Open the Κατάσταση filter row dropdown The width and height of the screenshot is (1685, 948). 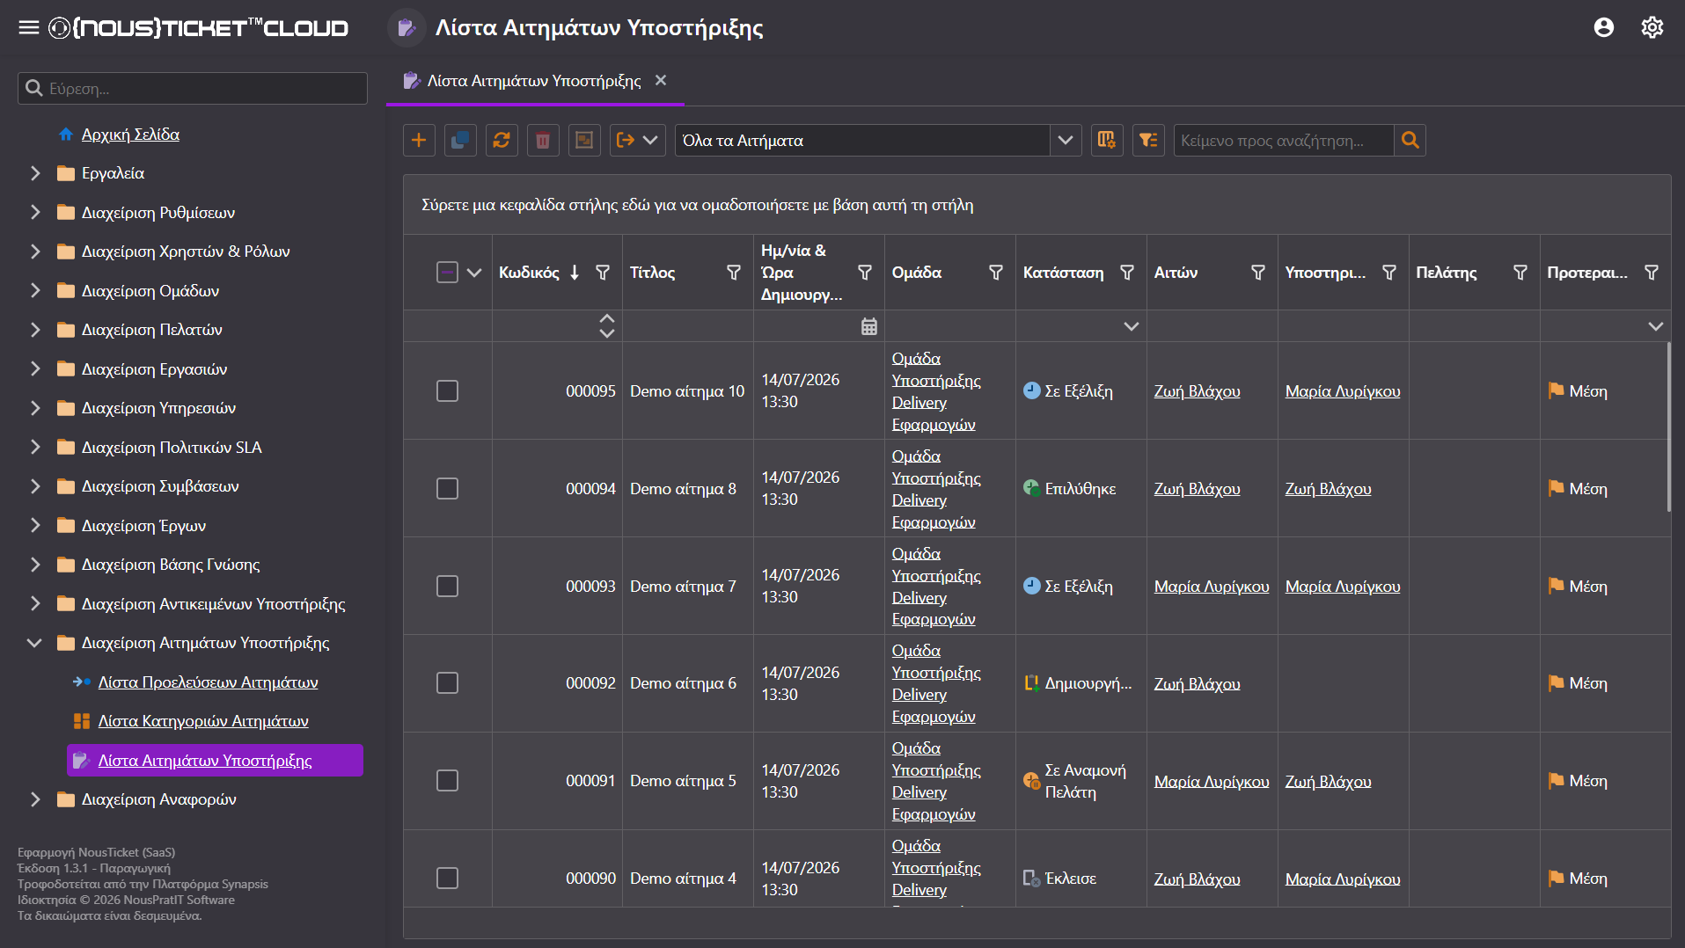pos(1132,326)
